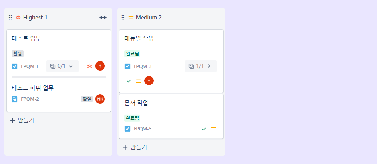Click the medium priority icon on the FPQM-5 card

(214, 129)
